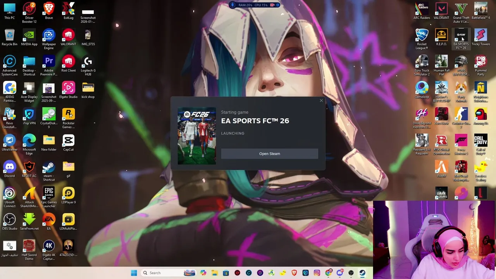Open the Logitech G HUB shortcut
Screen dimensions: 496x279
pos(88,65)
